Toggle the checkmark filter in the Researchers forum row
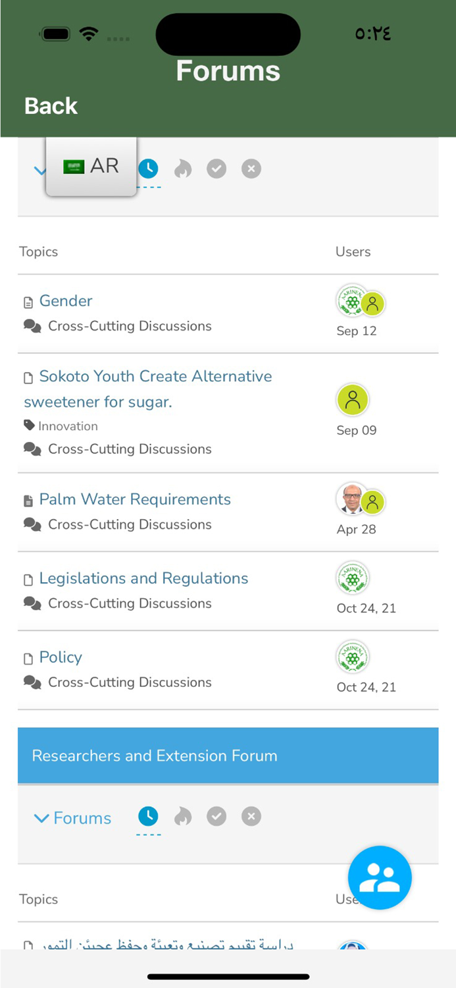Viewport: 456px width, 988px height. [216, 816]
